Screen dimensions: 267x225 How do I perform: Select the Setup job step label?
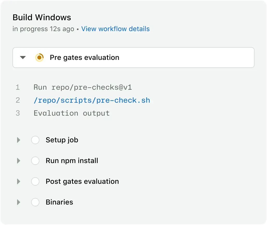pos(62,140)
